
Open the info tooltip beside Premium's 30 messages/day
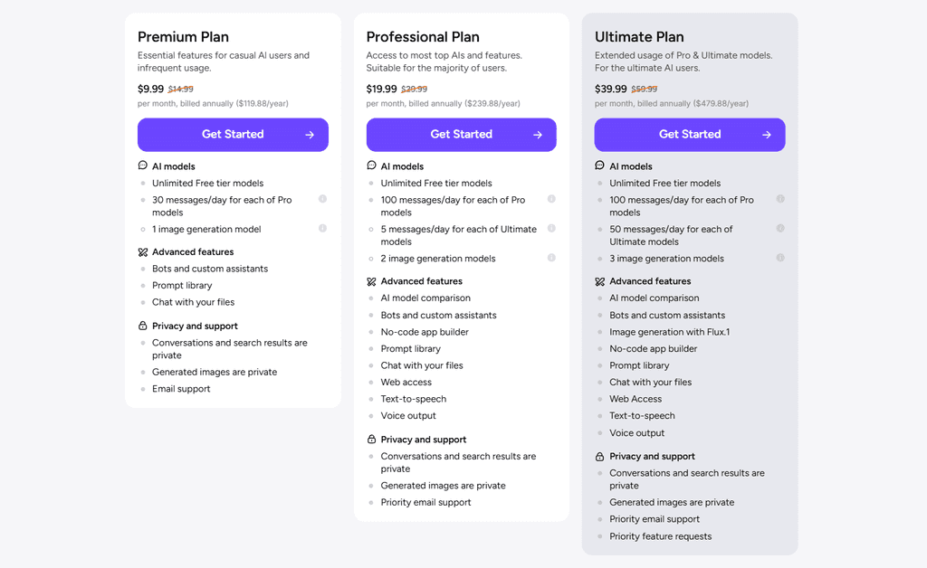pyautogui.click(x=322, y=200)
